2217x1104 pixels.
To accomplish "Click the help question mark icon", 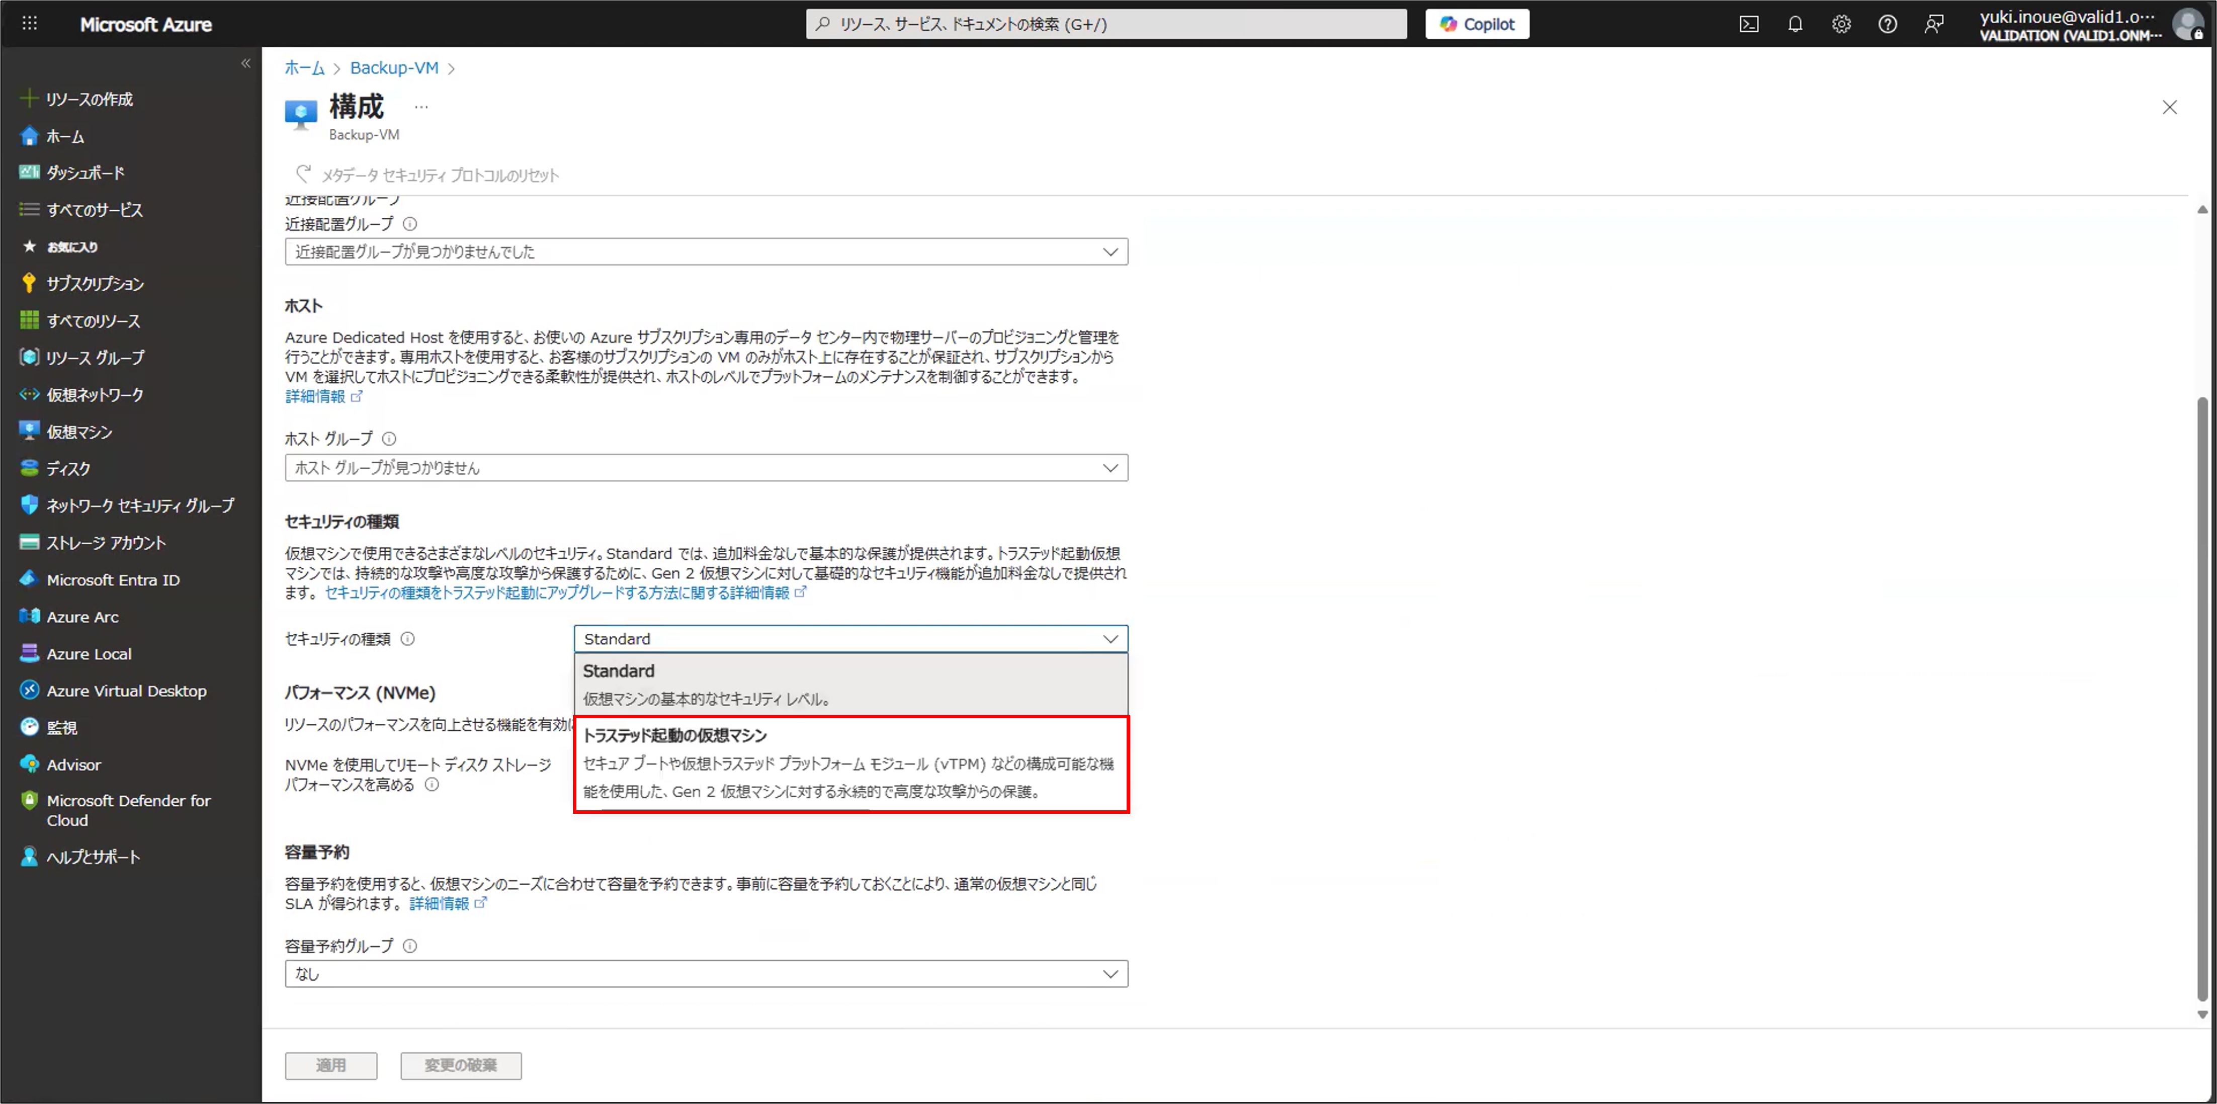I will tap(1888, 24).
